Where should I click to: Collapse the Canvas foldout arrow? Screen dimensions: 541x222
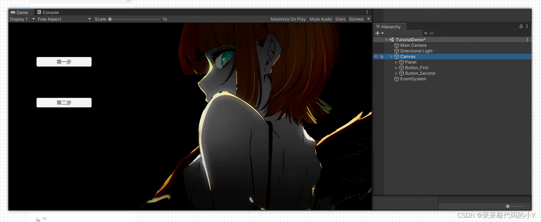tap(392, 57)
